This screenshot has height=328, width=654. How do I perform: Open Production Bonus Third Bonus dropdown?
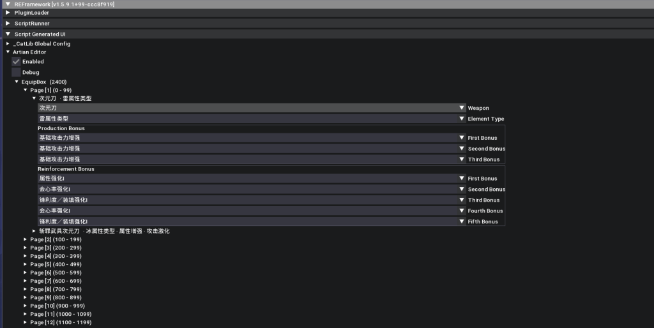(461, 160)
